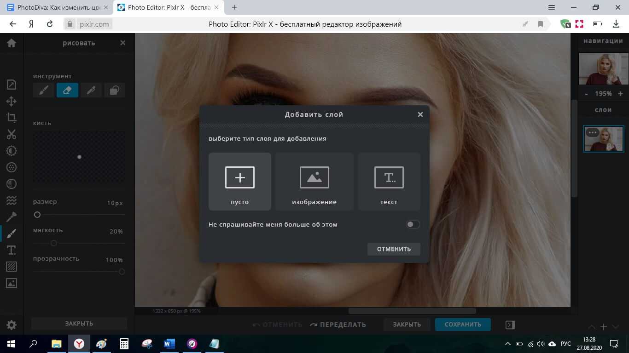Choose the 'изображение' image layer option
The image size is (629, 353).
pyautogui.click(x=314, y=182)
